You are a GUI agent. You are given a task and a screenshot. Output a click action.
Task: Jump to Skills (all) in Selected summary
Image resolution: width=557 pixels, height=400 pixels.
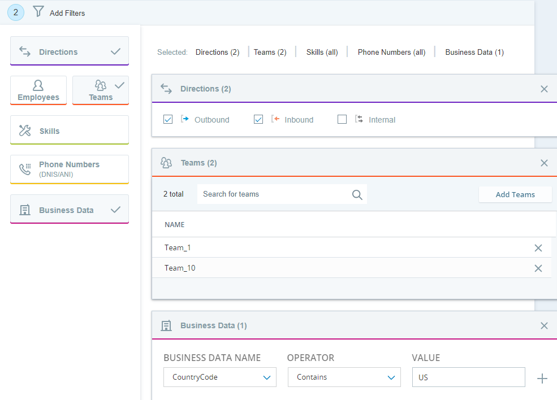tap(322, 52)
